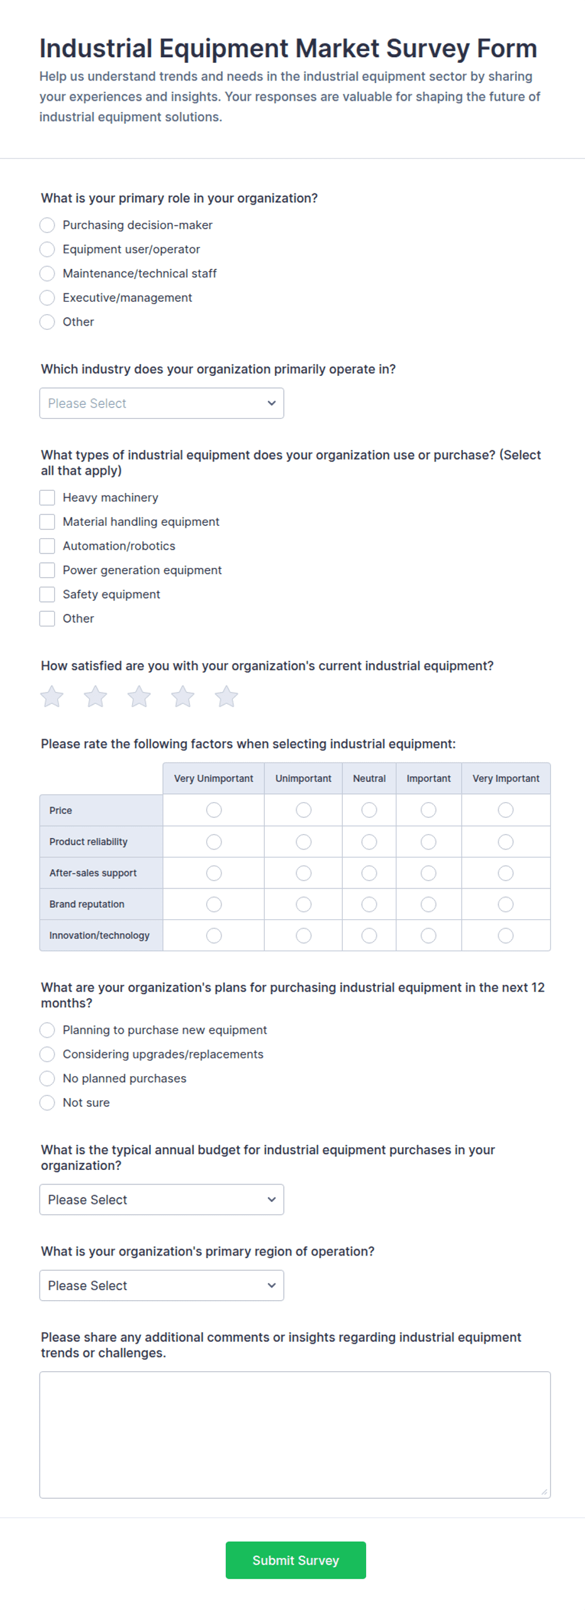Check the Heavy machinery checkbox

(47, 497)
